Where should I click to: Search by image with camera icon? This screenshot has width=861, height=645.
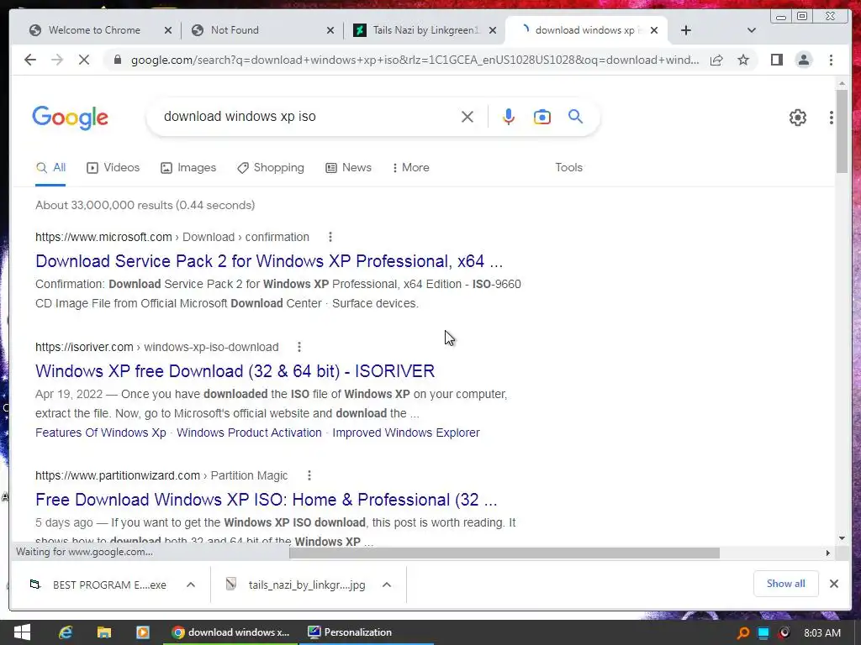click(542, 117)
